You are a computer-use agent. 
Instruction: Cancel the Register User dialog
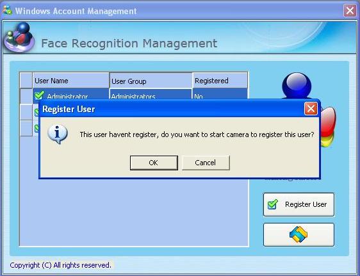pyautogui.click(x=206, y=163)
